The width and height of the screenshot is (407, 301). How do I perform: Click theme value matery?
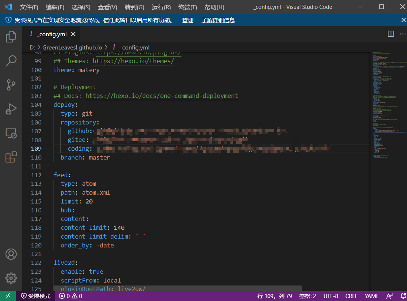click(x=89, y=70)
